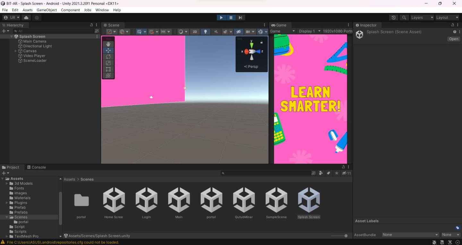Toggle the 2D scene view mode
Screen dimensions: 462x245
195,31
